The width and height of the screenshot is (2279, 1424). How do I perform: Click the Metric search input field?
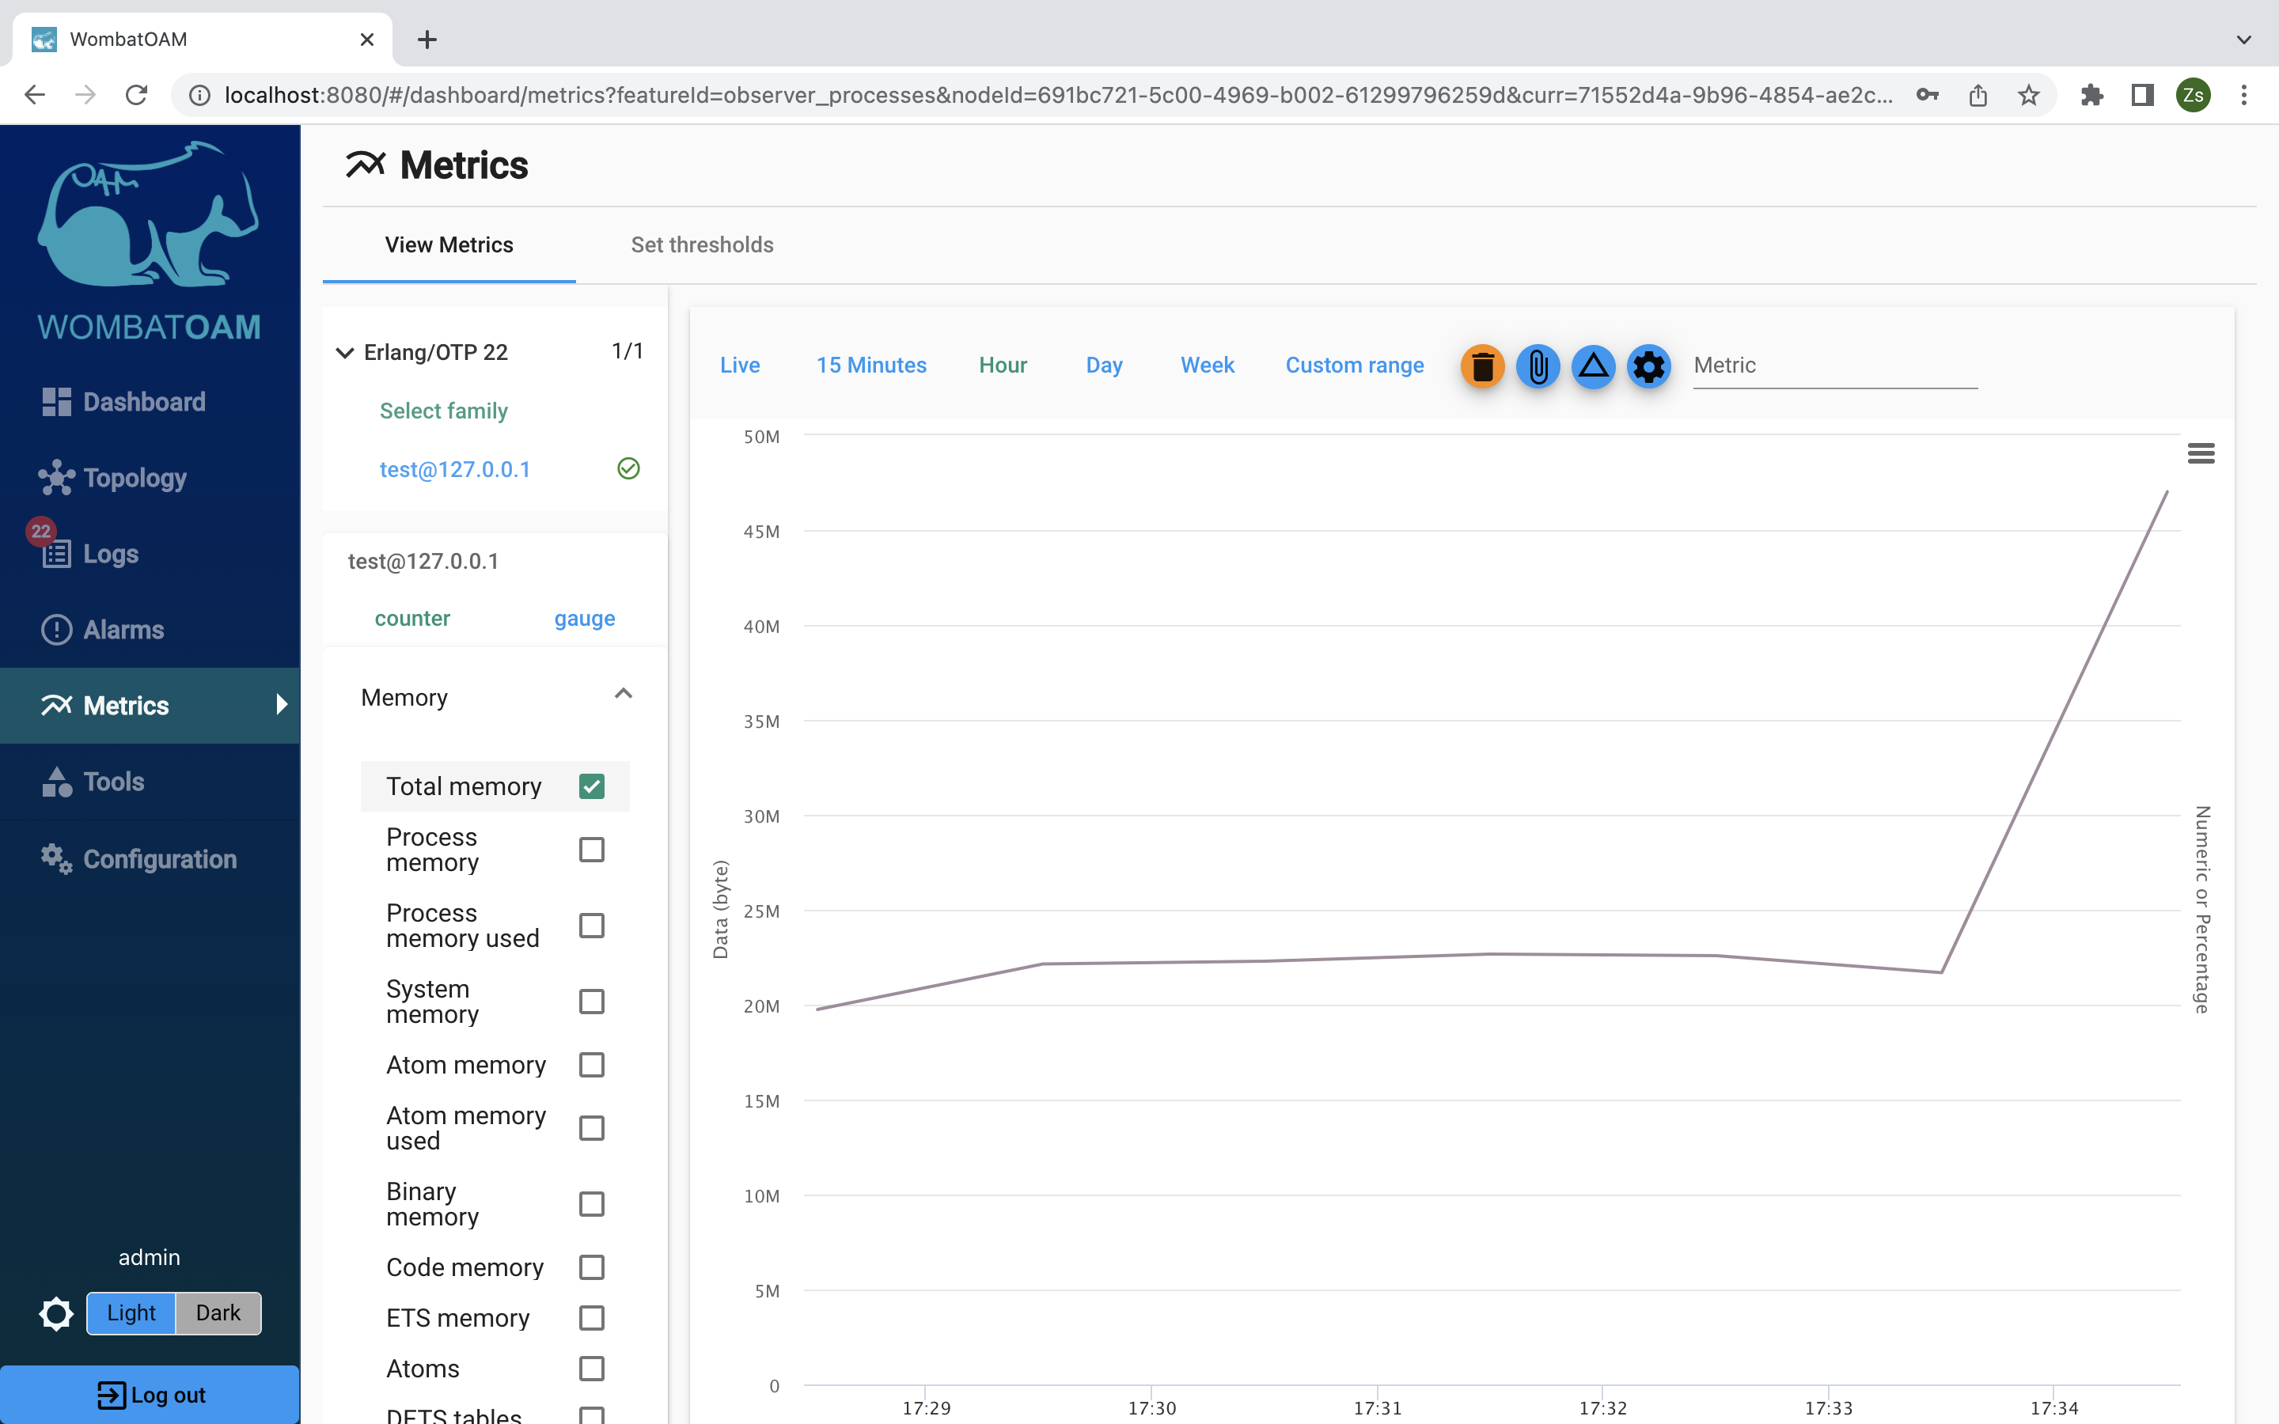(x=1834, y=365)
